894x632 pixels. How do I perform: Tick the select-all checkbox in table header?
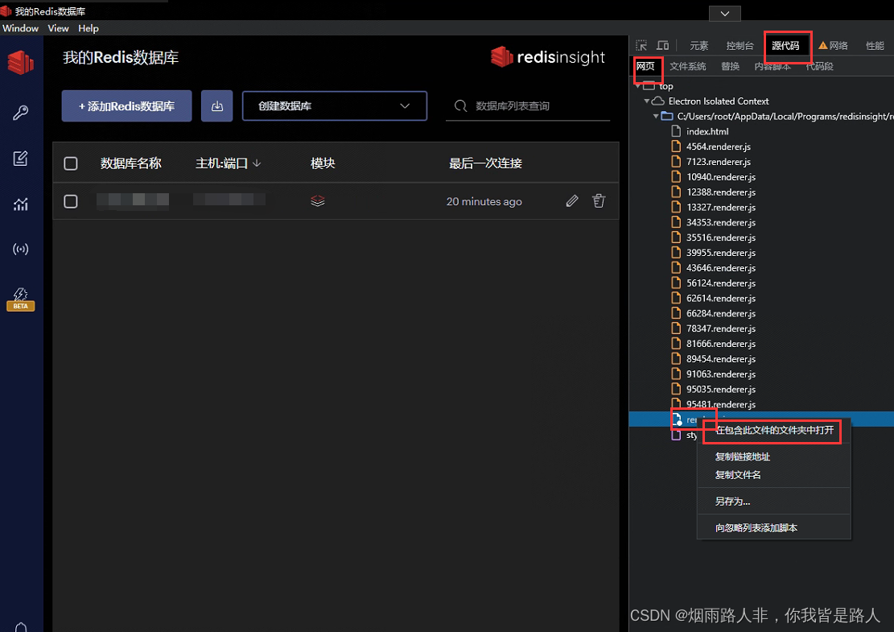click(x=71, y=163)
